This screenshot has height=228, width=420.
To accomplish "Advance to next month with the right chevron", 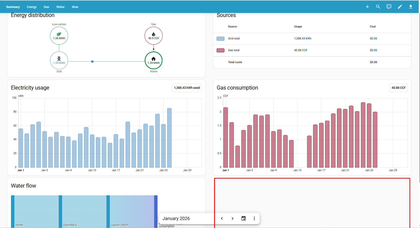I will click(x=232, y=218).
